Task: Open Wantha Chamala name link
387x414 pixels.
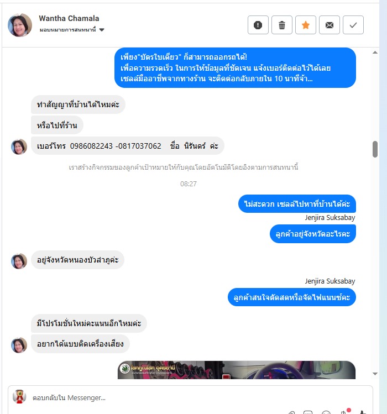Action: click(69, 18)
